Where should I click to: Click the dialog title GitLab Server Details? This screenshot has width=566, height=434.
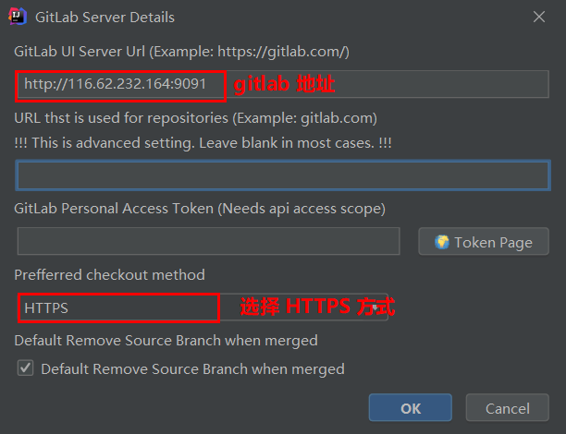point(105,18)
